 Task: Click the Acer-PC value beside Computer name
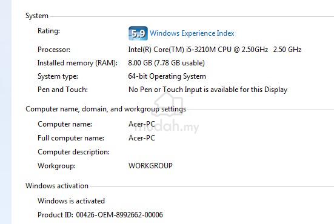pos(142,124)
